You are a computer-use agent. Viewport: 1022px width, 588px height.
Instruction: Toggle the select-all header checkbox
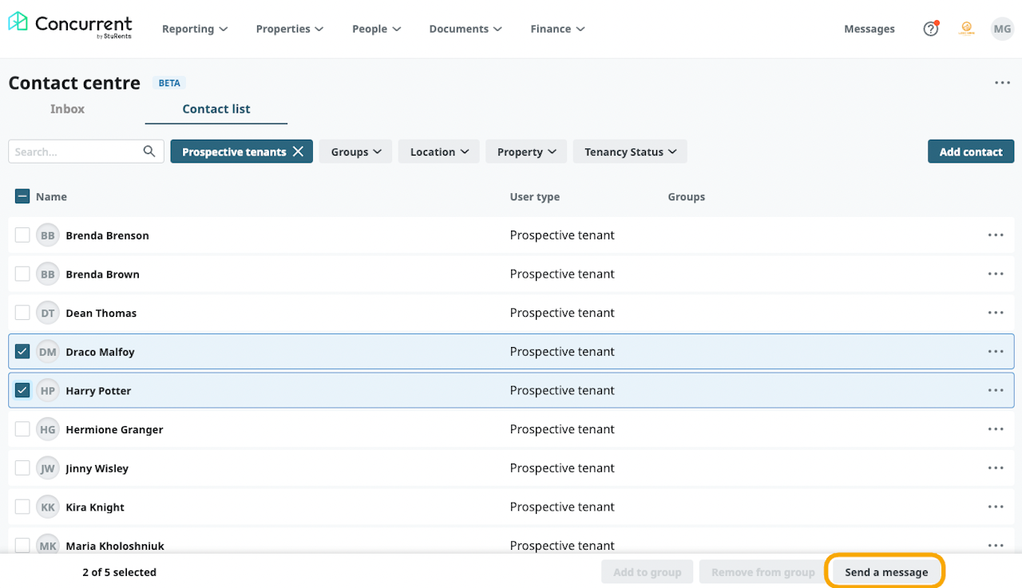tap(22, 196)
